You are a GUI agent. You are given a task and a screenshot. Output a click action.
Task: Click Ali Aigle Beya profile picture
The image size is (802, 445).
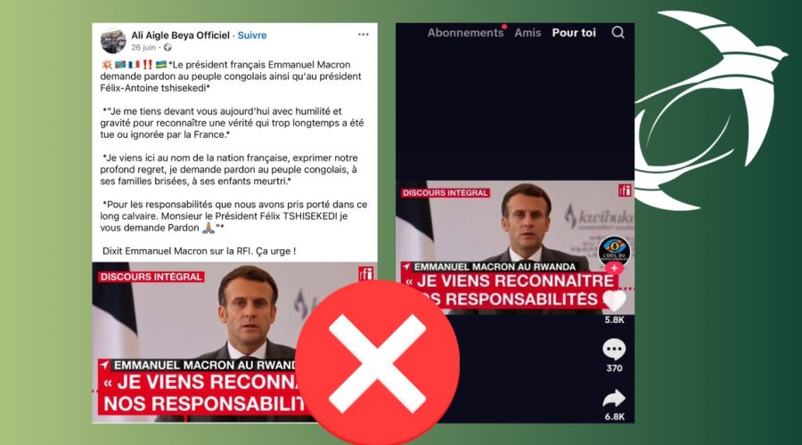(112, 41)
